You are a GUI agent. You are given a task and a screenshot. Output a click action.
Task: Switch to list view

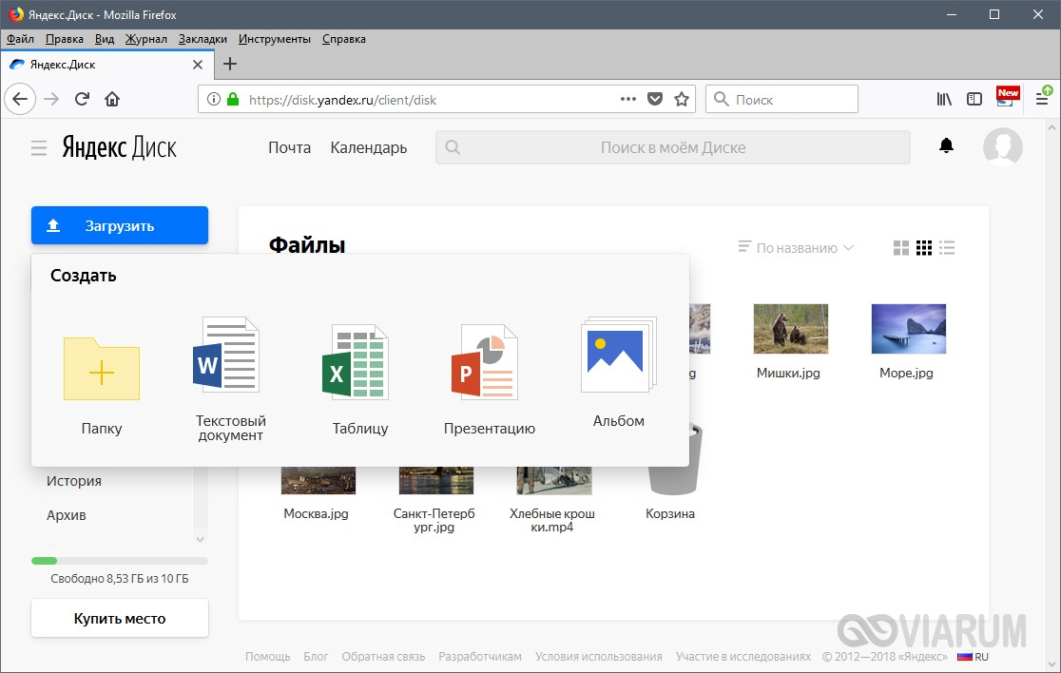tap(947, 248)
